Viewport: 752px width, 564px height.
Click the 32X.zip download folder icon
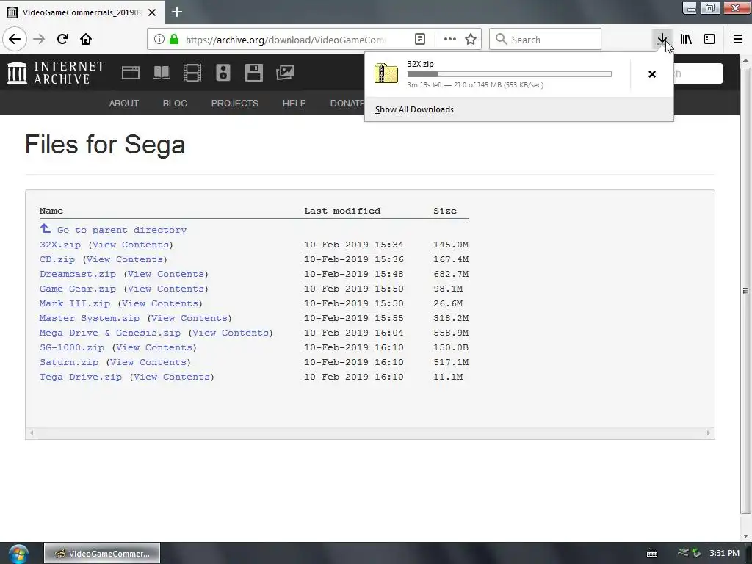pyautogui.click(x=386, y=74)
